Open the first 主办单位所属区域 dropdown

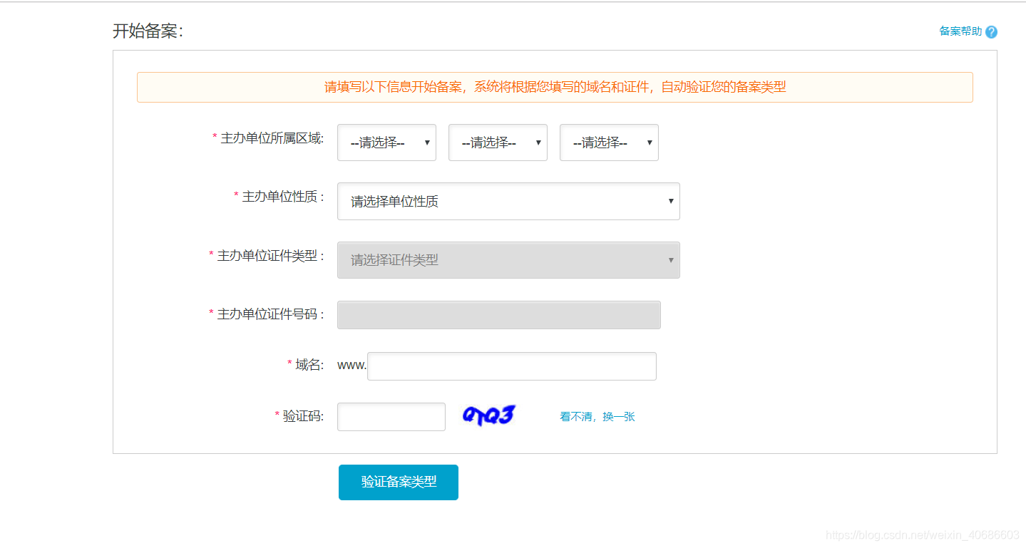[386, 143]
